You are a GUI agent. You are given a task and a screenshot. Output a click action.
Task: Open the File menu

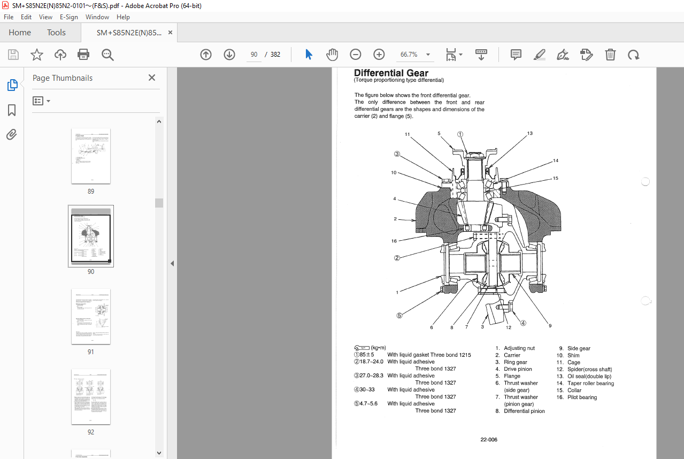(x=9, y=17)
